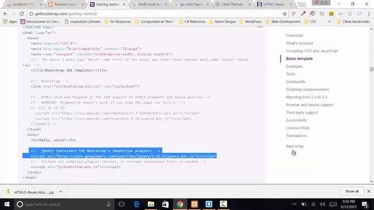This screenshot has height=210, width=374.
Task: Go to Browser and device support
Action: pos(310,105)
